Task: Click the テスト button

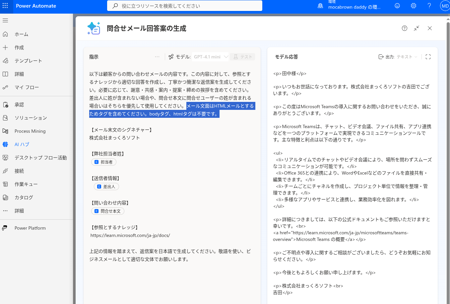Action: [243, 57]
